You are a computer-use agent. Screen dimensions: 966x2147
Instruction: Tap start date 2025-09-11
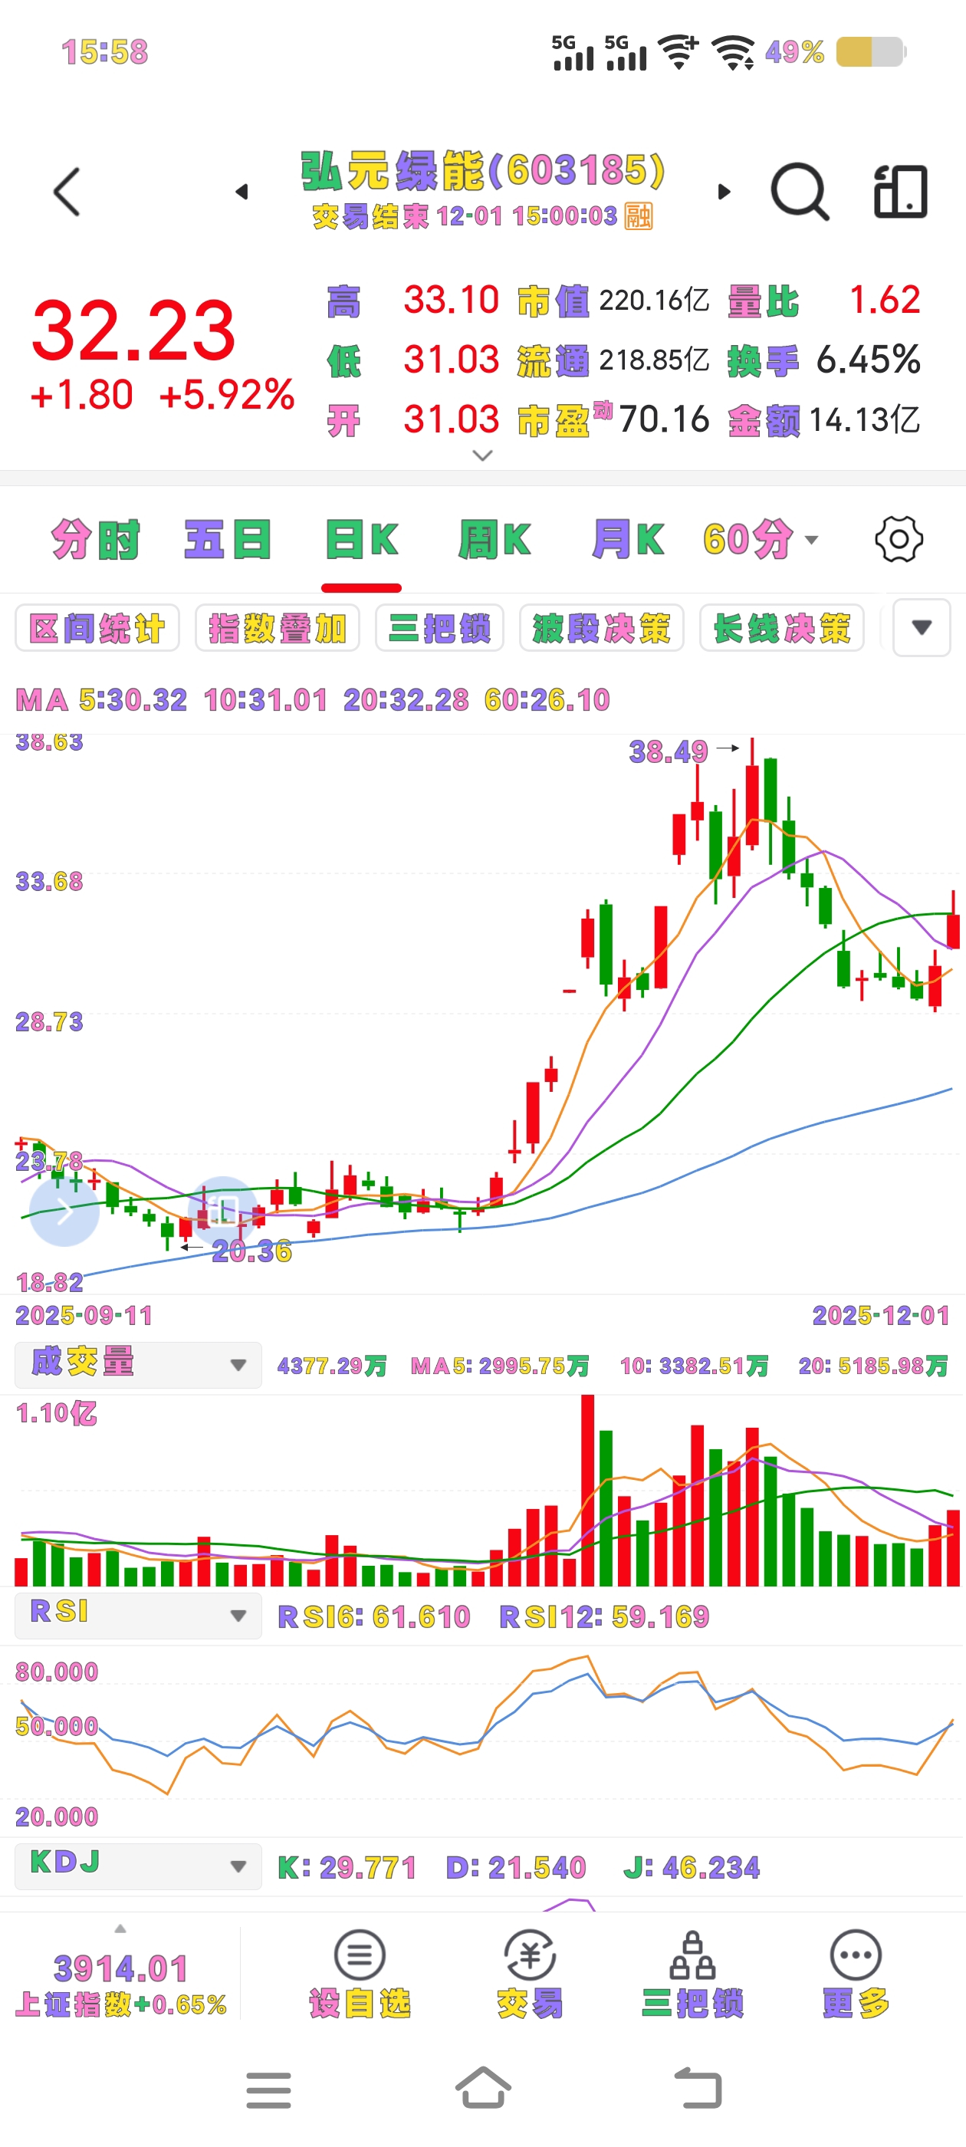point(84,1315)
